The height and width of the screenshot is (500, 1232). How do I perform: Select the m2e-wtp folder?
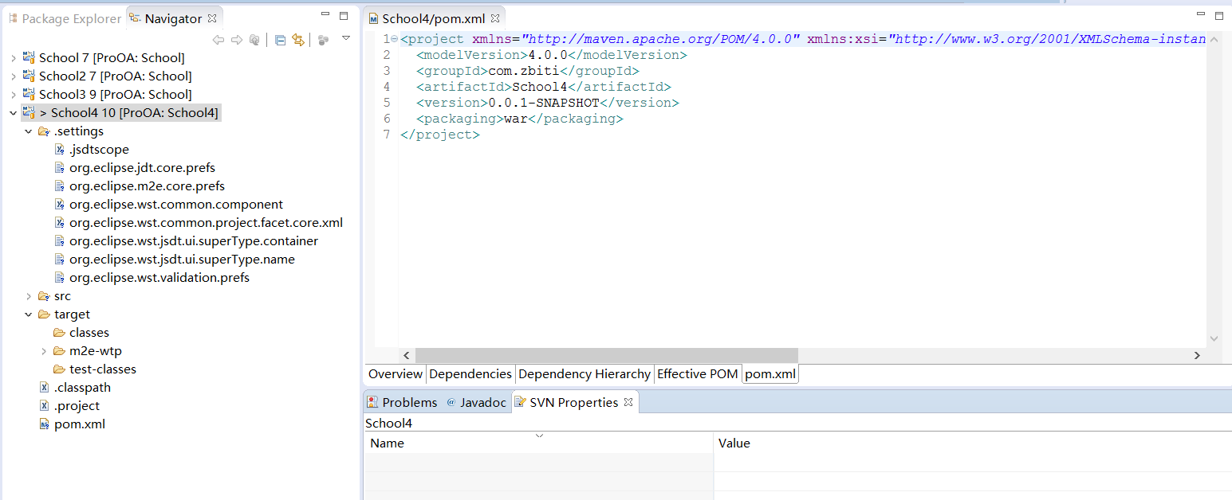(x=95, y=351)
